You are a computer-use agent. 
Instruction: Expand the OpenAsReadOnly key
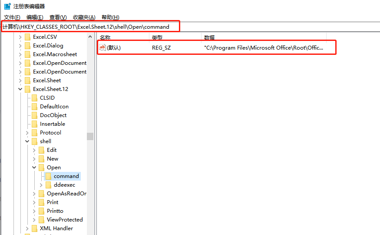click(x=34, y=194)
